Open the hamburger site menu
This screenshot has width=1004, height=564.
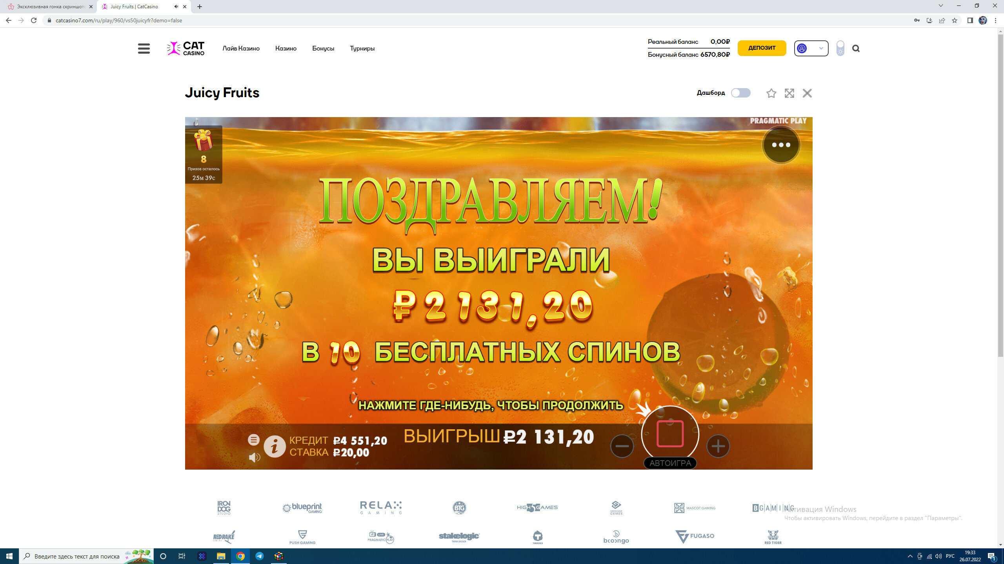(144, 49)
